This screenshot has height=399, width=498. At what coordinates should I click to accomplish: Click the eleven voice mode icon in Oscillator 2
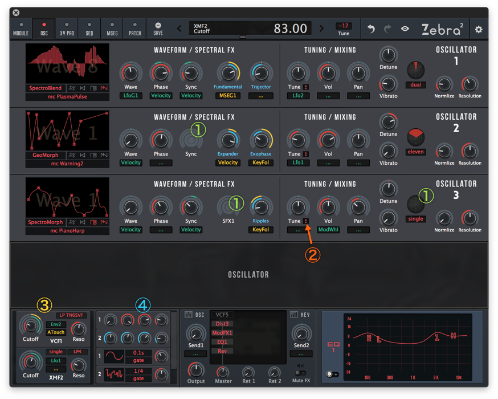415,137
